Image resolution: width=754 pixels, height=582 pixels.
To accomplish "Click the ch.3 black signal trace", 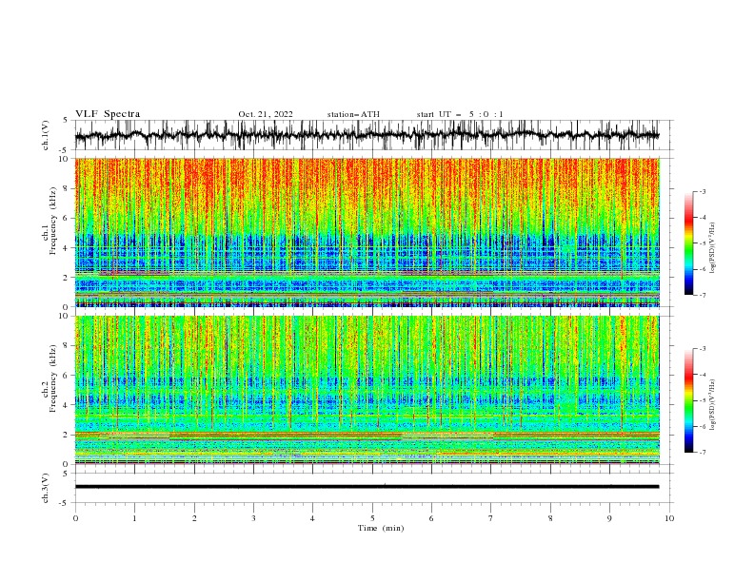I will click(x=367, y=487).
